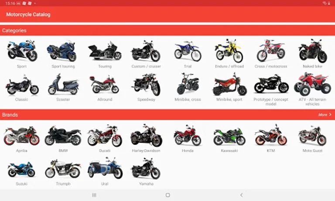Image resolution: width=335 pixels, height=201 pixels.
Task: Click the 'Kawasaki' text label
Action: click(229, 150)
